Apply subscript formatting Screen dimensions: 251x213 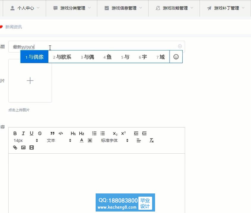[115, 133]
